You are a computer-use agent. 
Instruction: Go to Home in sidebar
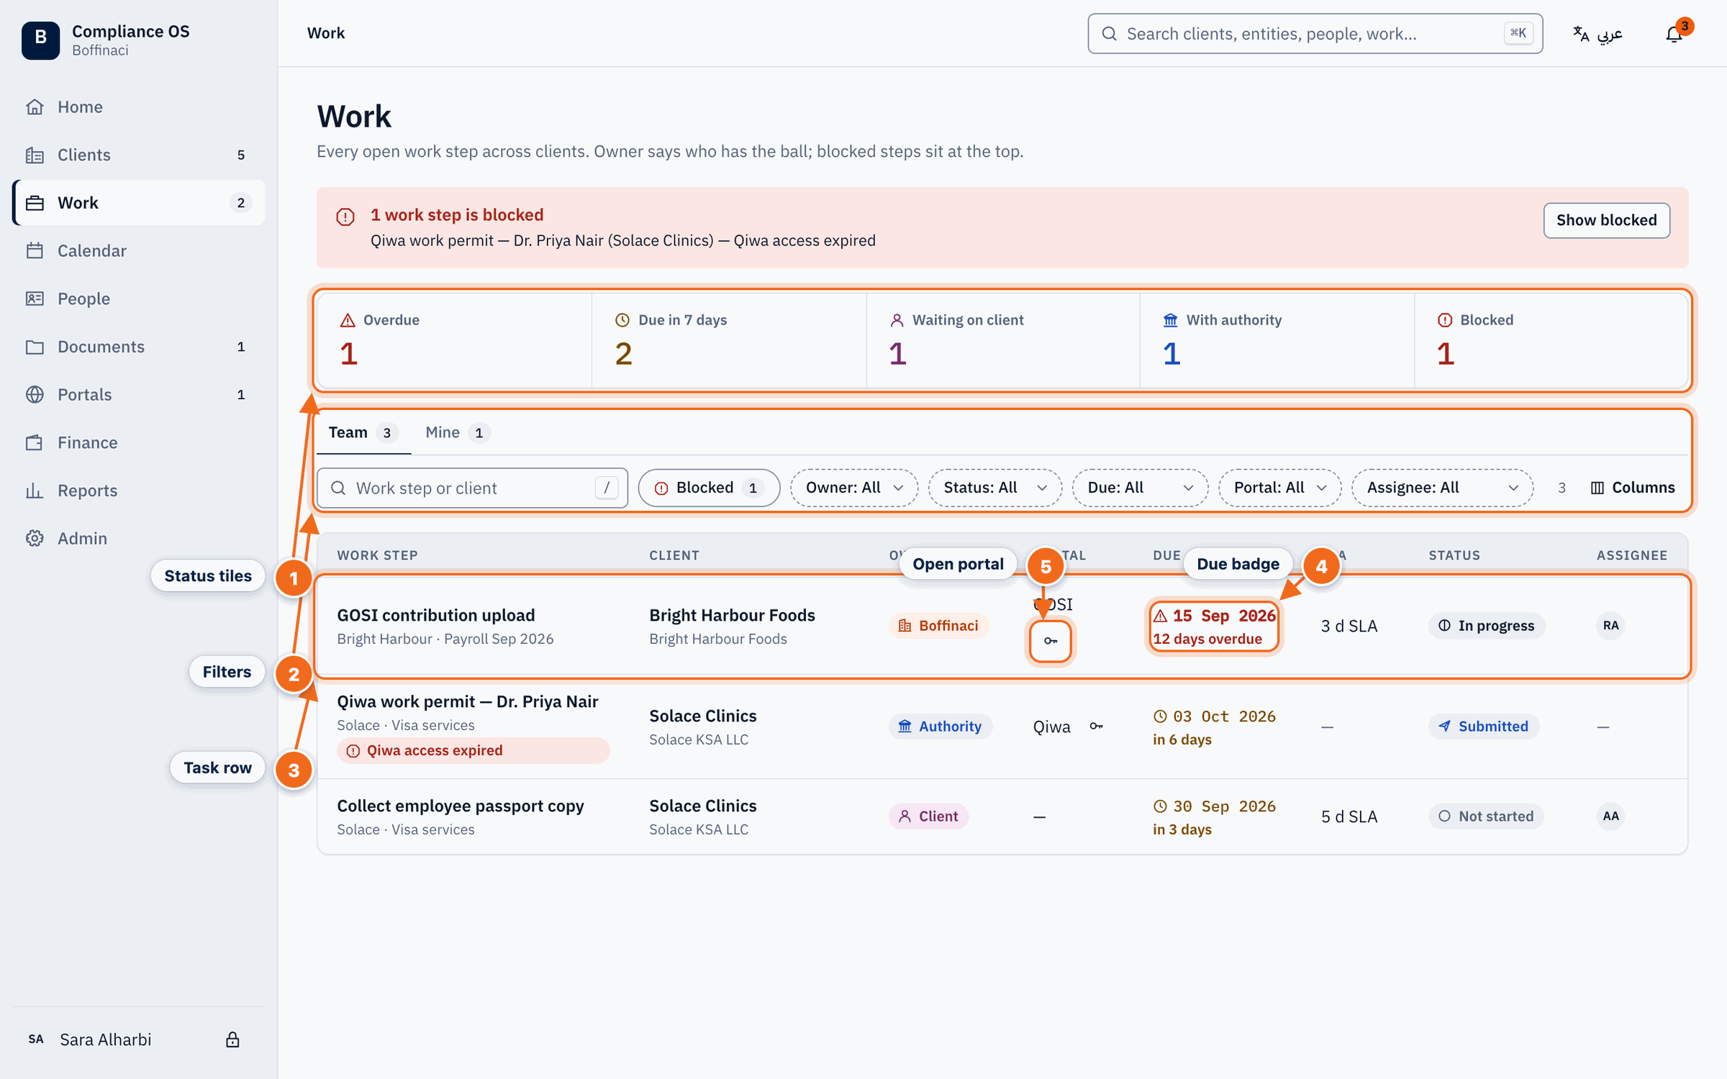(139, 107)
